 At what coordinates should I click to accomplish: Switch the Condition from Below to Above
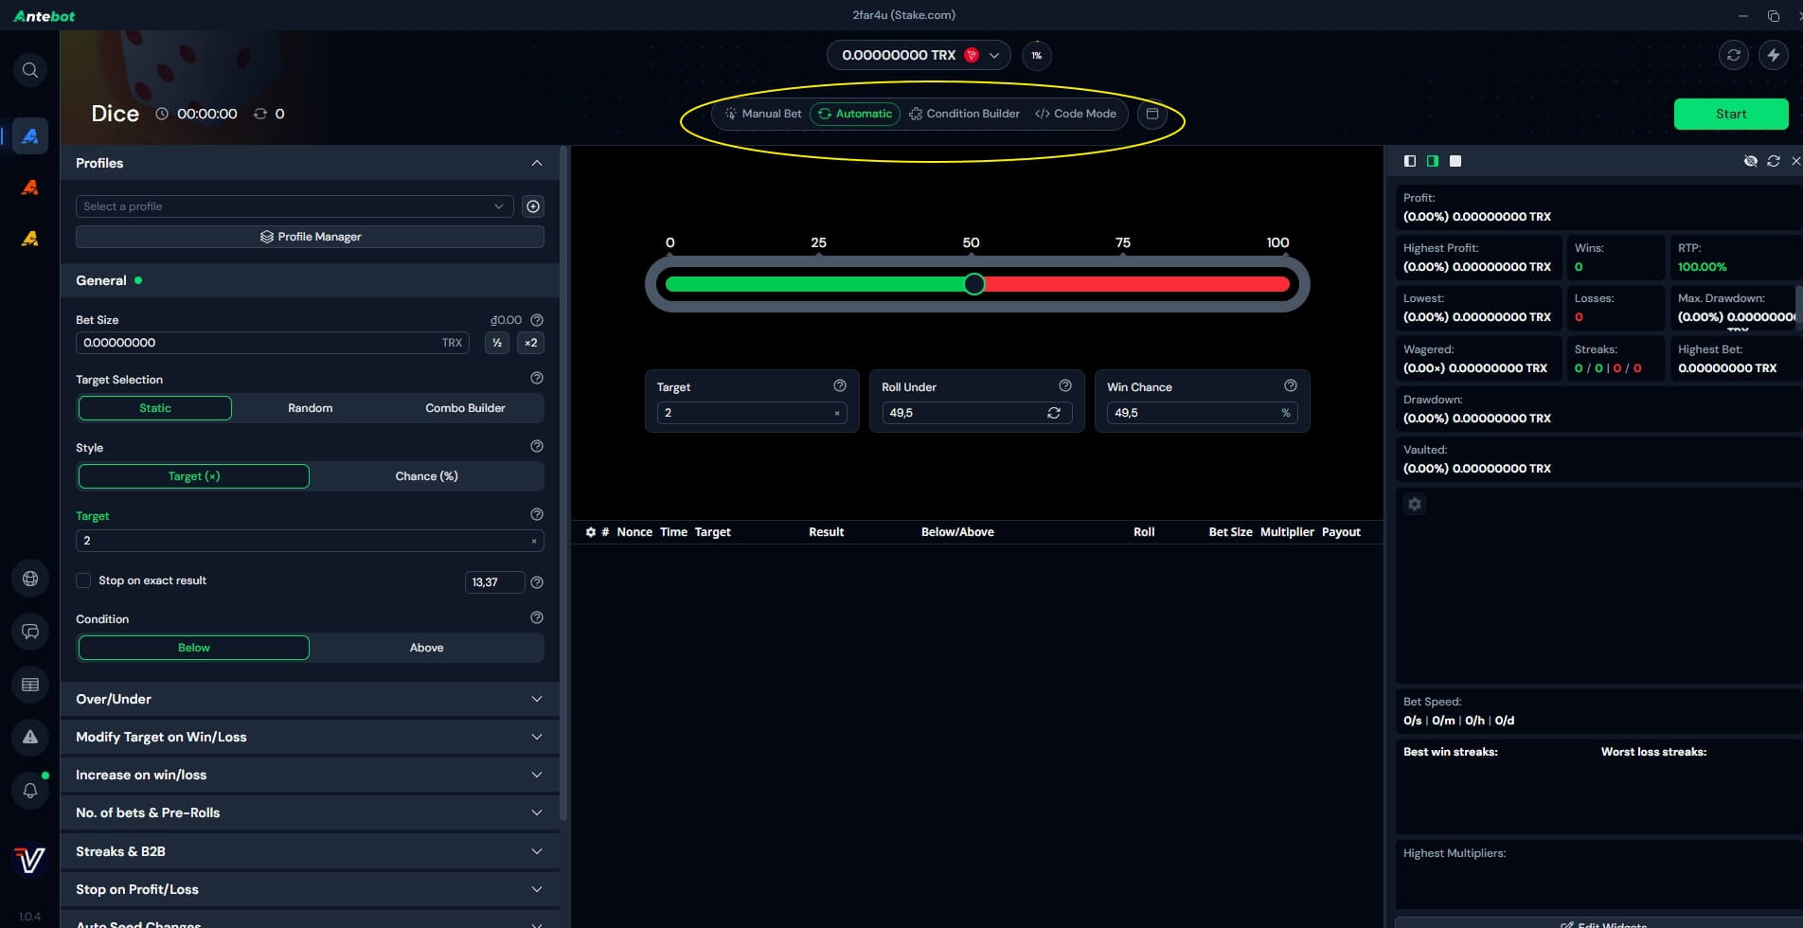[x=426, y=648]
